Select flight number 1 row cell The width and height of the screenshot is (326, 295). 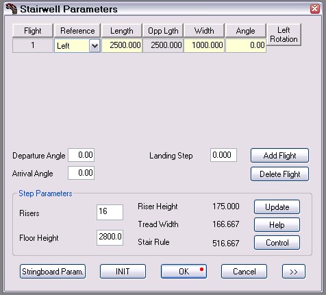(33, 45)
